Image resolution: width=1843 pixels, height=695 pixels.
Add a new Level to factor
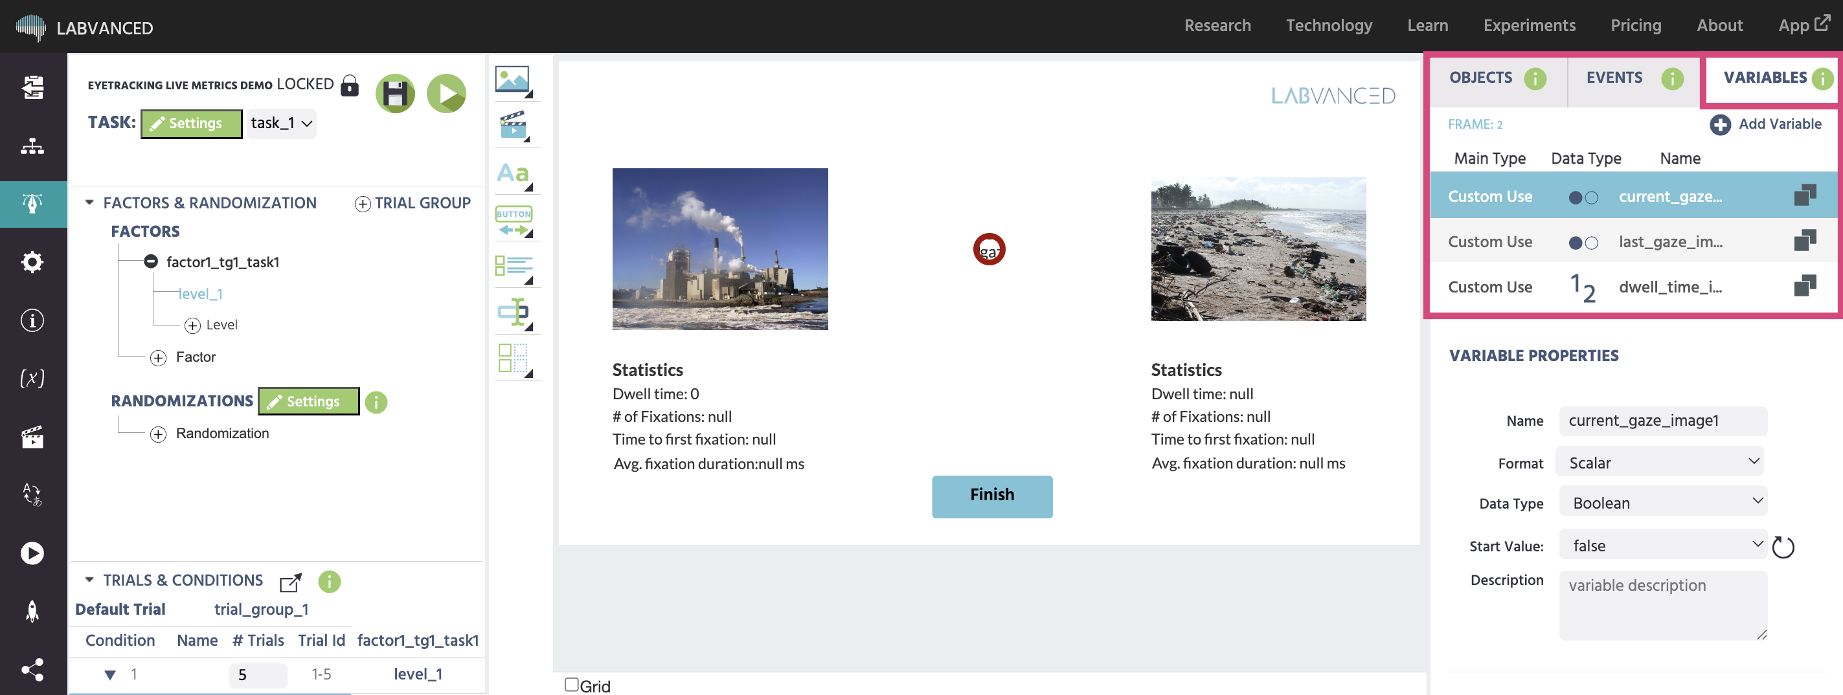pos(211,325)
